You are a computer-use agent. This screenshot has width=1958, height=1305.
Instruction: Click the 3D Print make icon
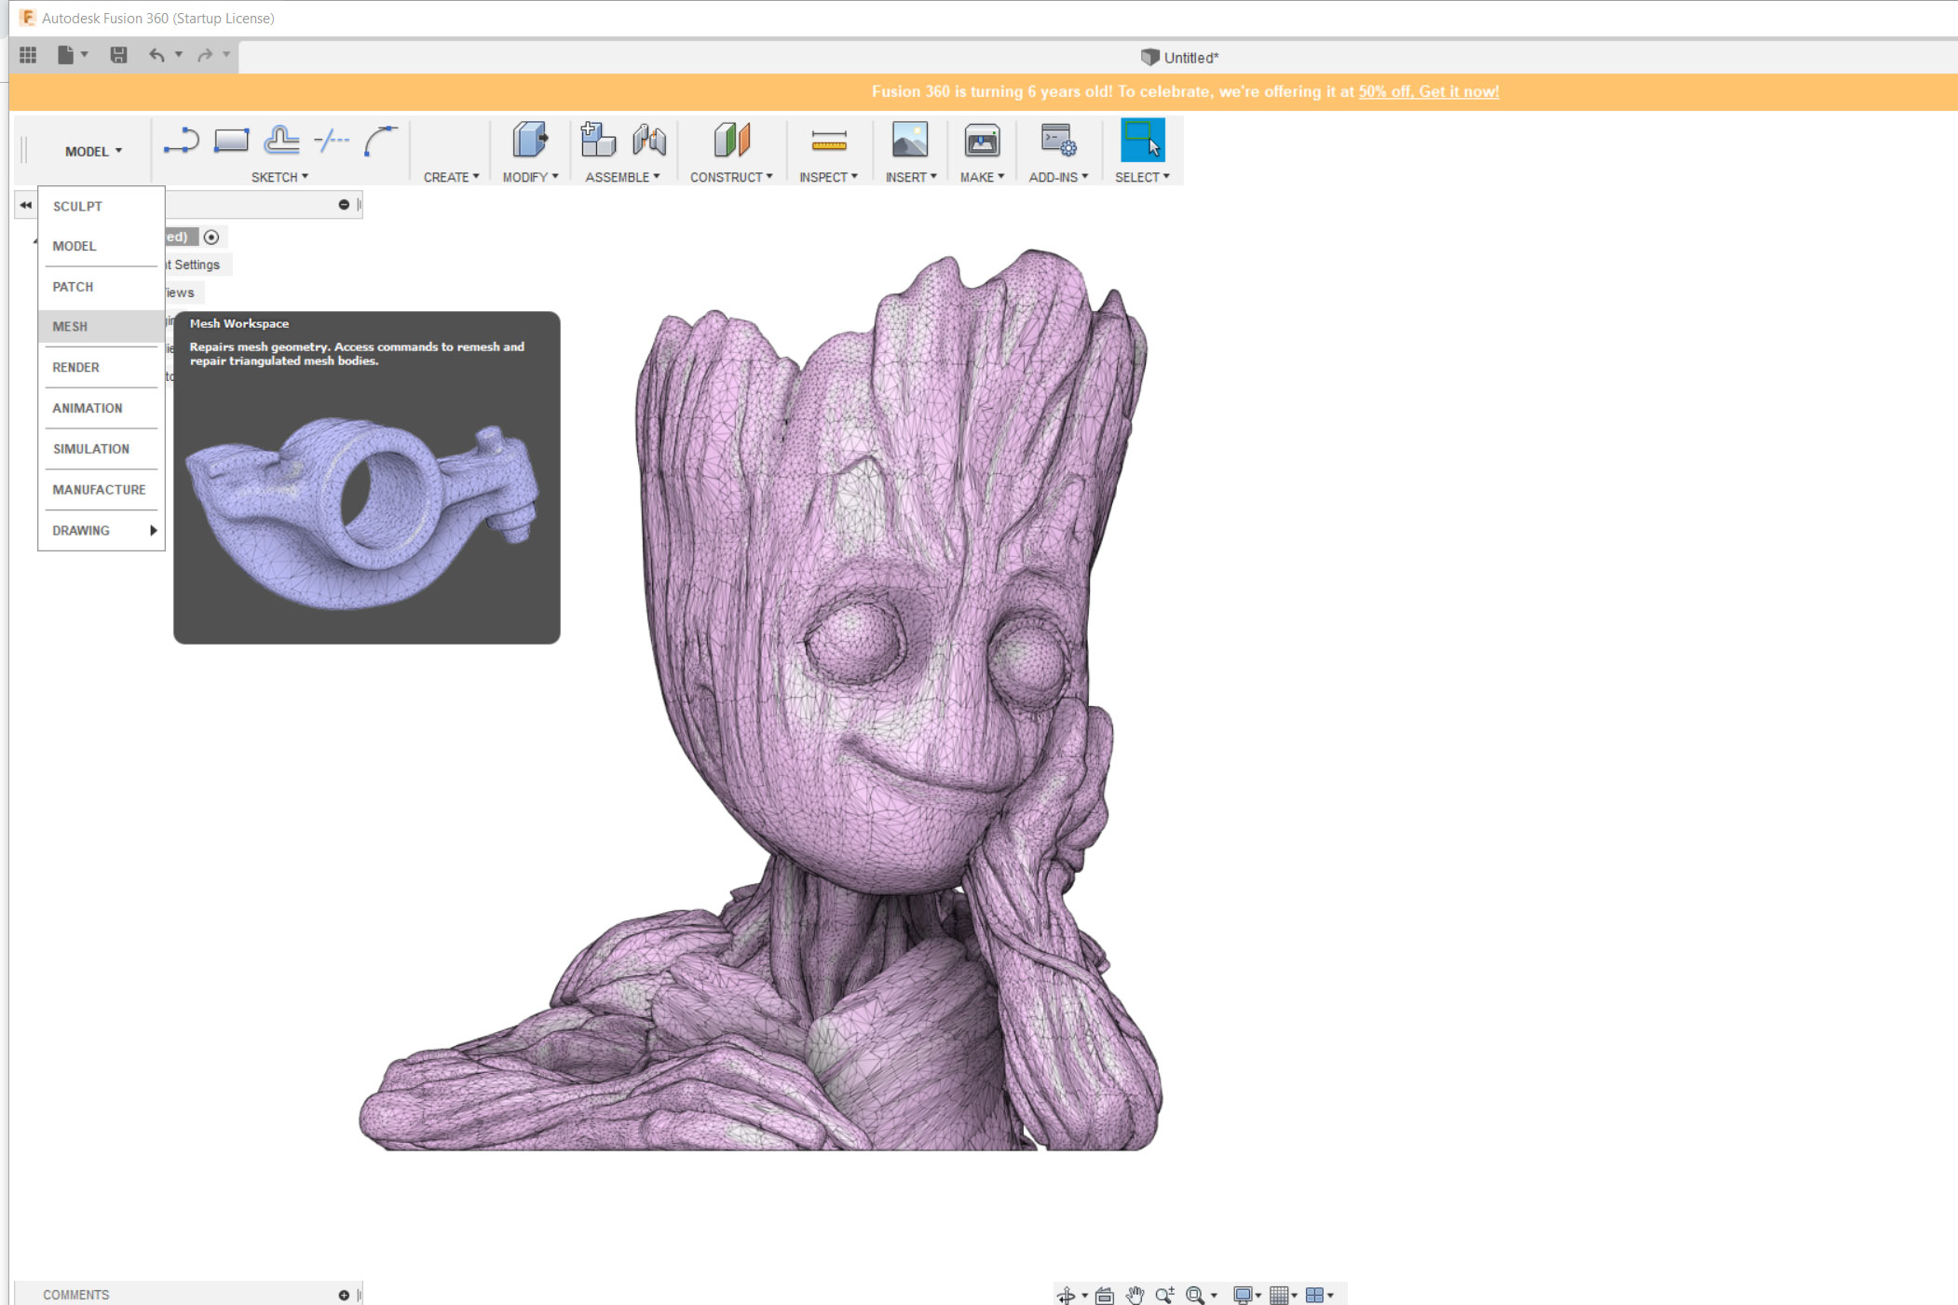pyautogui.click(x=982, y=141)
